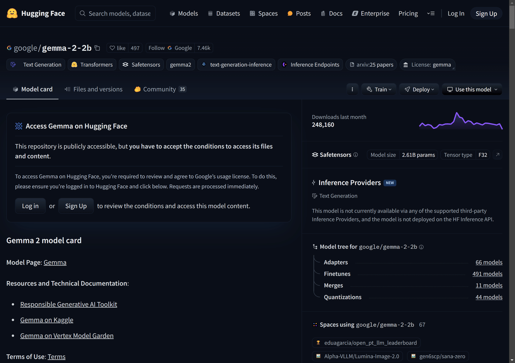Viewport: 515px width, 363px height.
Task: Click the Log in button in the access box
Action: [30, 206]
